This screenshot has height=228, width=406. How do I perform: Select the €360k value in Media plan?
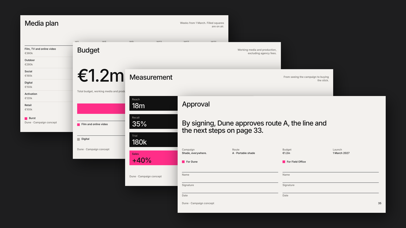29,53
